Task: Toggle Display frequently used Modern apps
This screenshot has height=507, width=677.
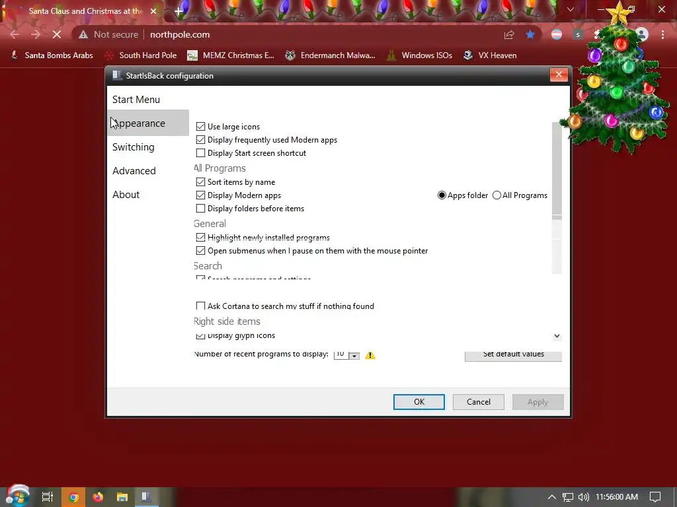Action: [200, 140]
